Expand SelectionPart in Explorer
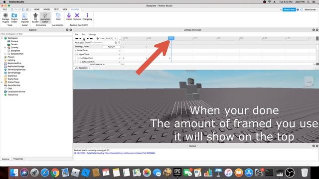 pos(5,54)
